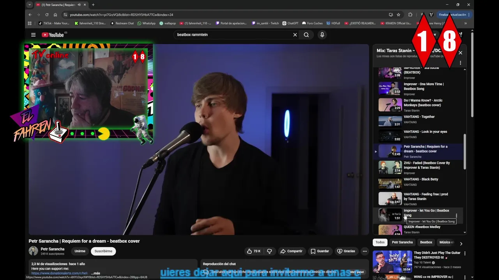Open the bookmarks apps grid icon
This screenshot has height=280, width=499.
30,23
